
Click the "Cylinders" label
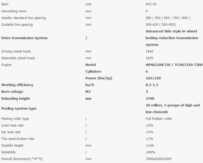pyautogui.click(x=93, y=71)
